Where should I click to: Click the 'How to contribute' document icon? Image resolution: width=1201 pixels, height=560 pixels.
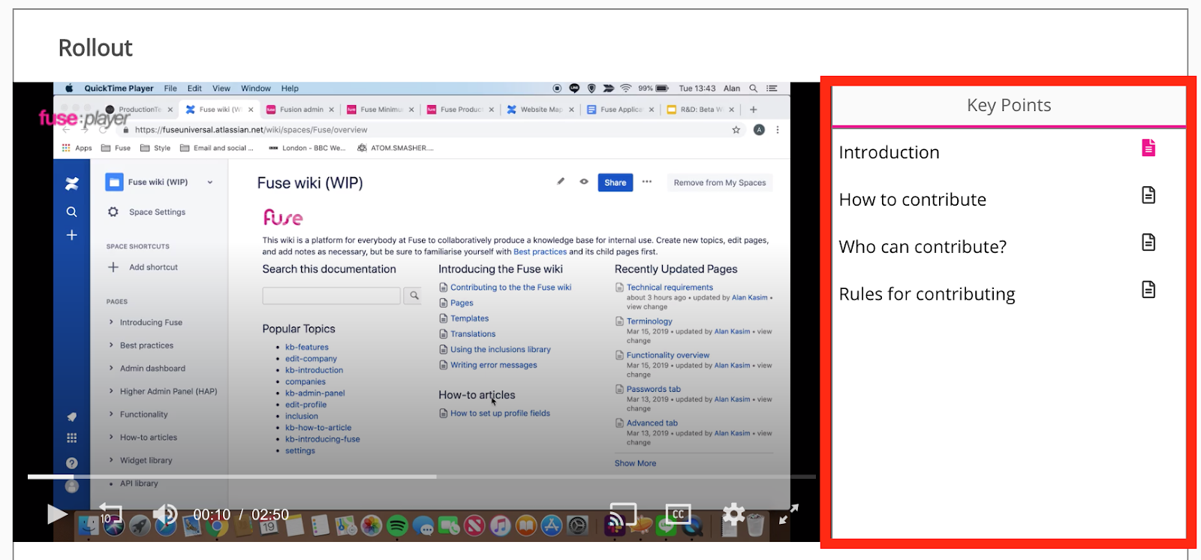pyautogui.click(x=1148, y=195)
